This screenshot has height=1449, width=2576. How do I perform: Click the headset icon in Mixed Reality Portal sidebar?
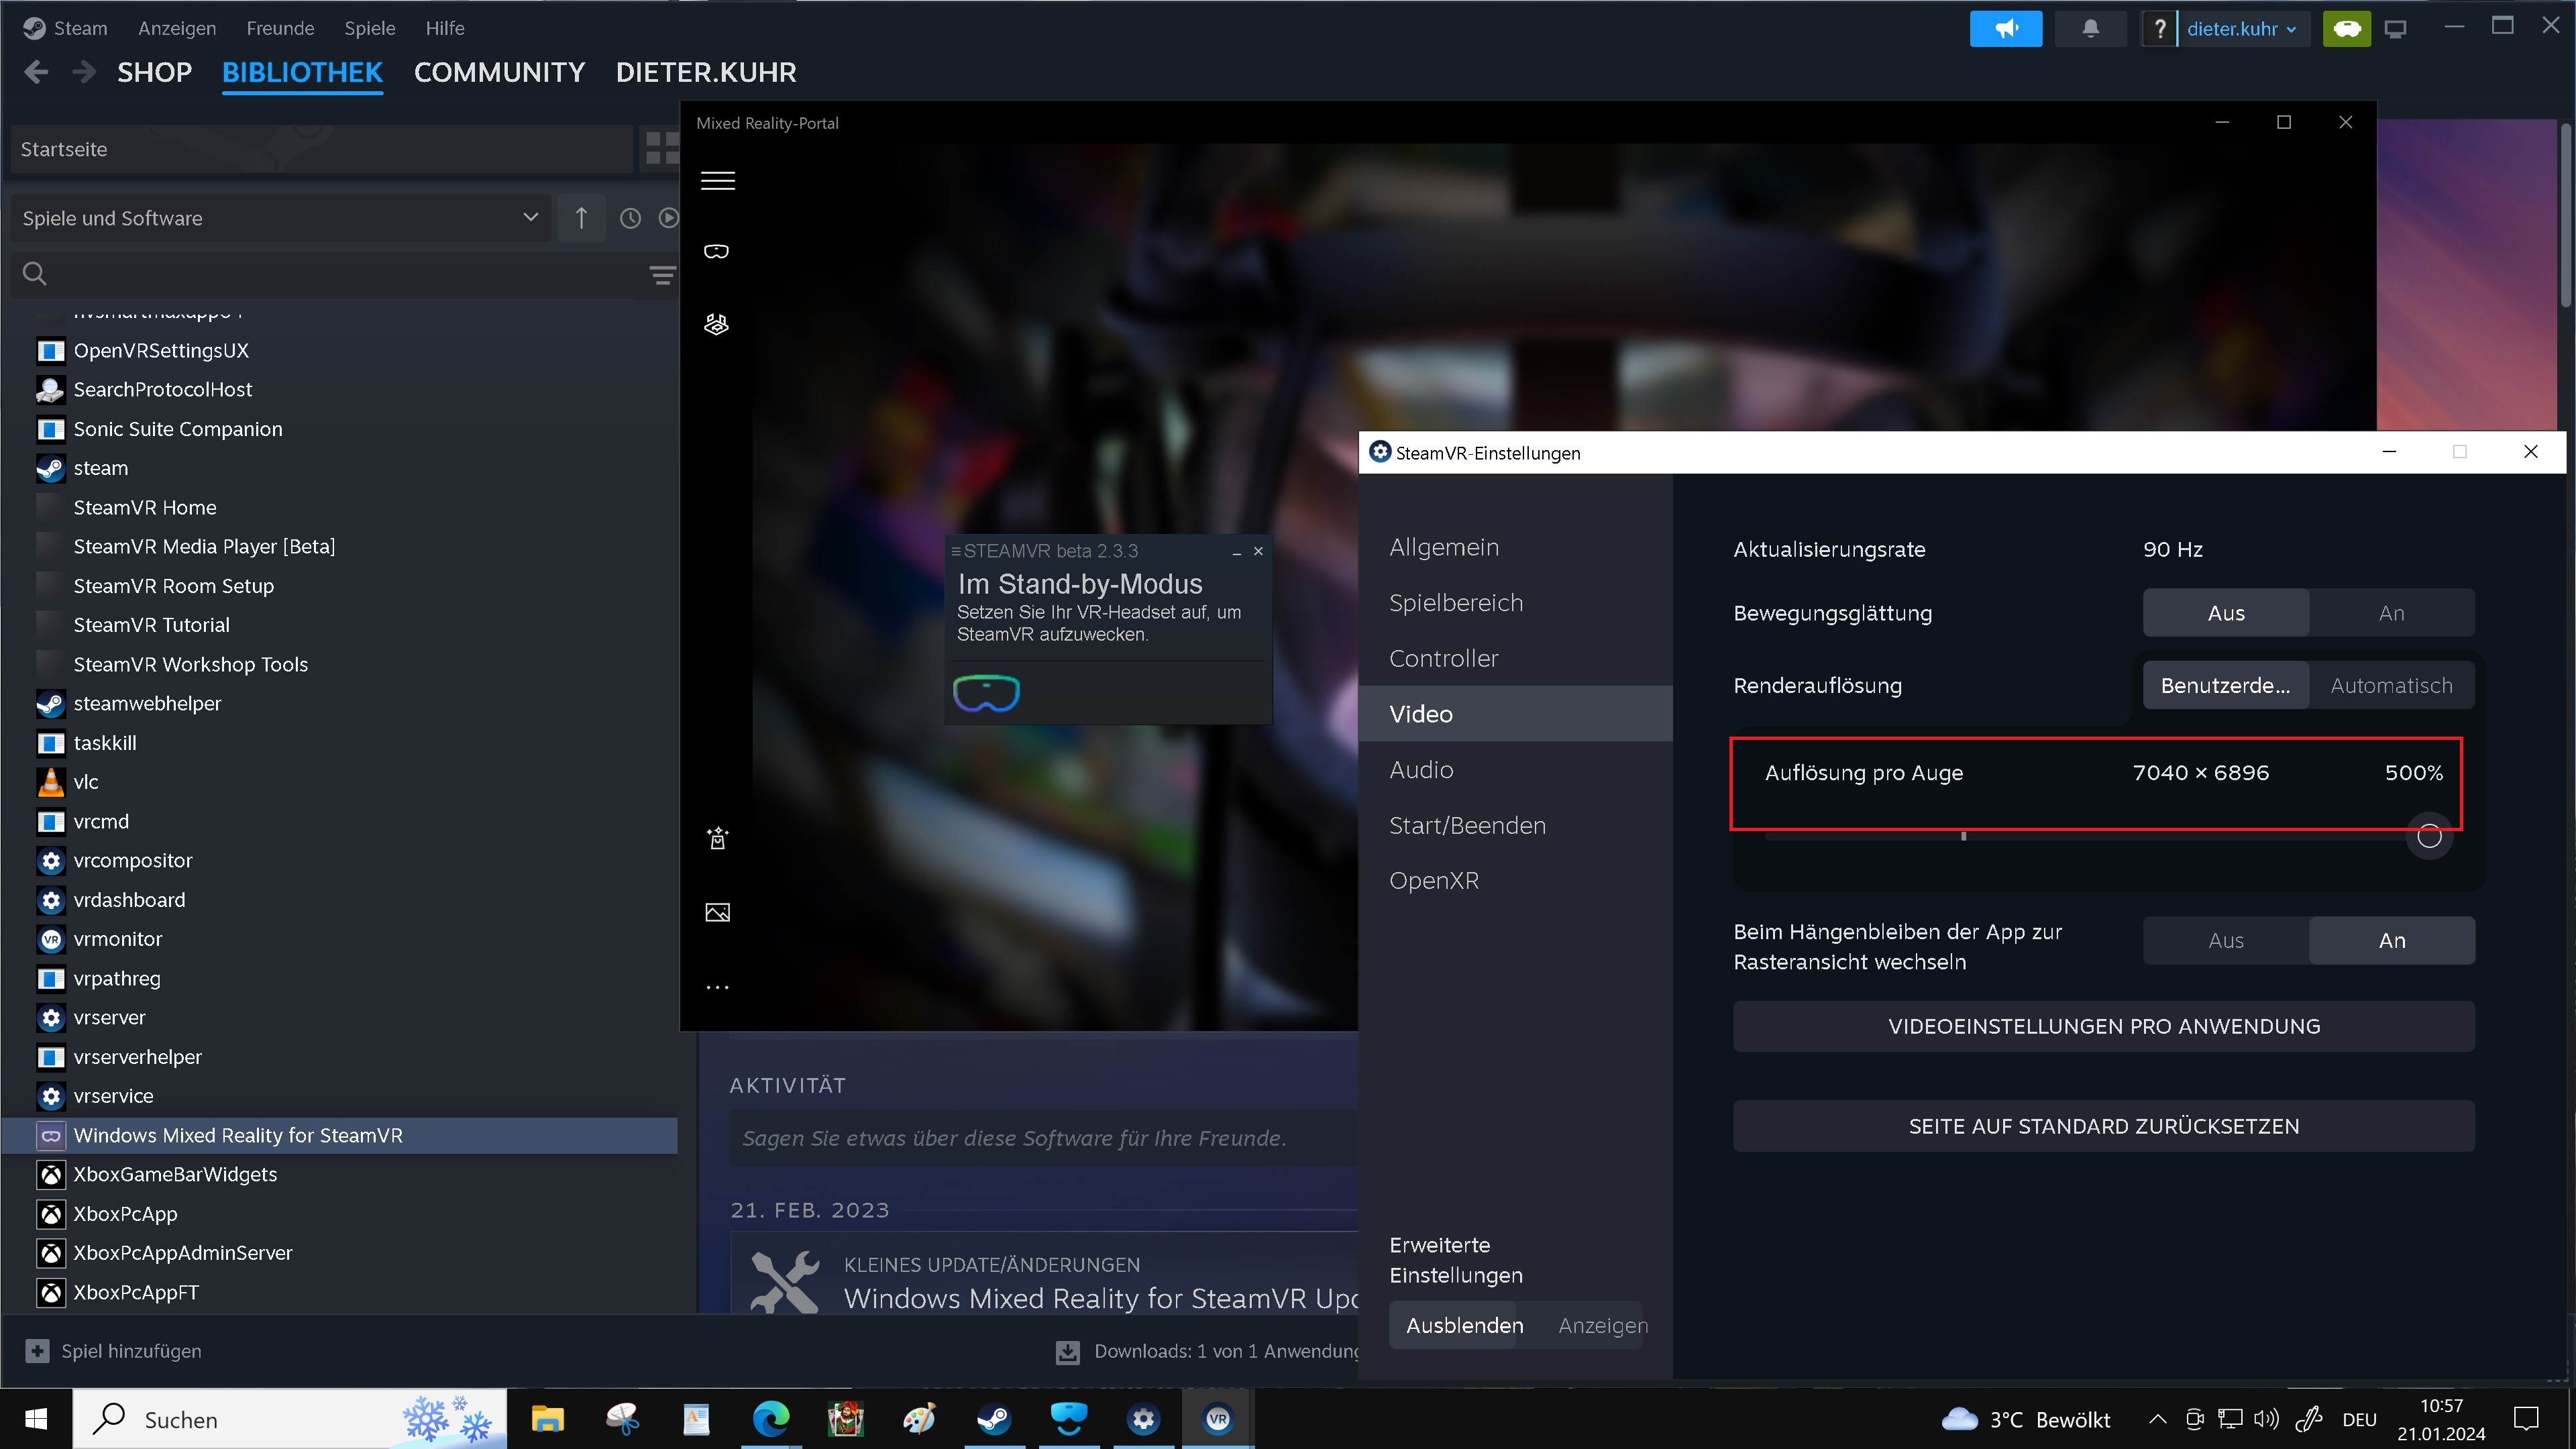pyautogui.click(x=717, y=251)
